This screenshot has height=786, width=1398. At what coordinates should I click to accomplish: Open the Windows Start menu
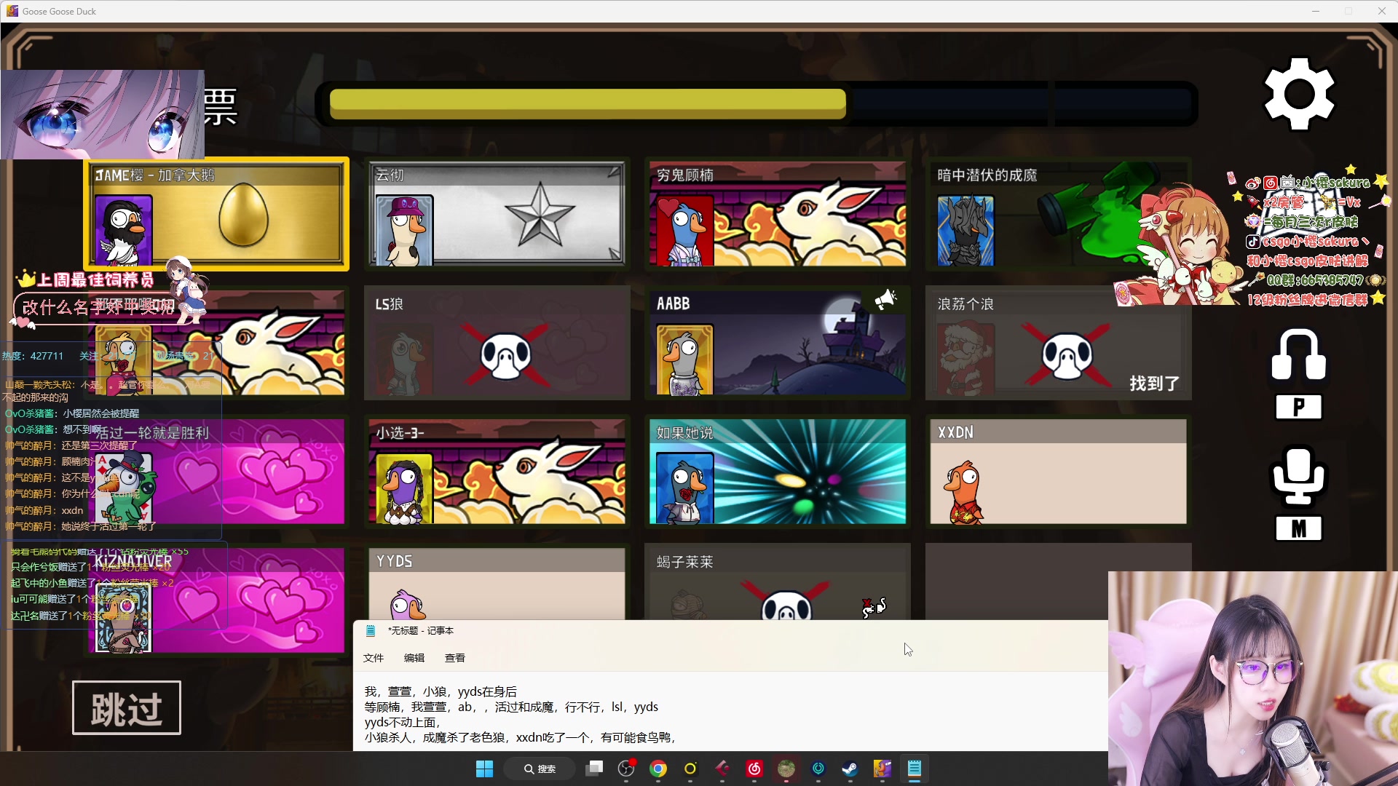484,769
